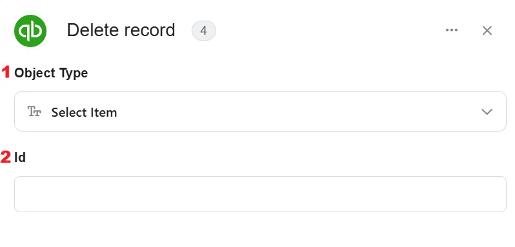Click the right end of the Id text box
Image resolution: width=515 pixels, height=247 pixels.
(x=492, y=194)
